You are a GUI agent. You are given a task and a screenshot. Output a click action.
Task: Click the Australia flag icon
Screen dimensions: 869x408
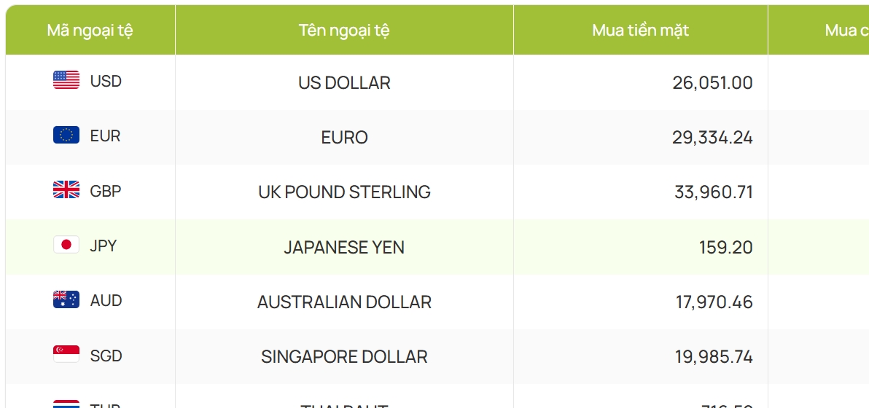66,300
